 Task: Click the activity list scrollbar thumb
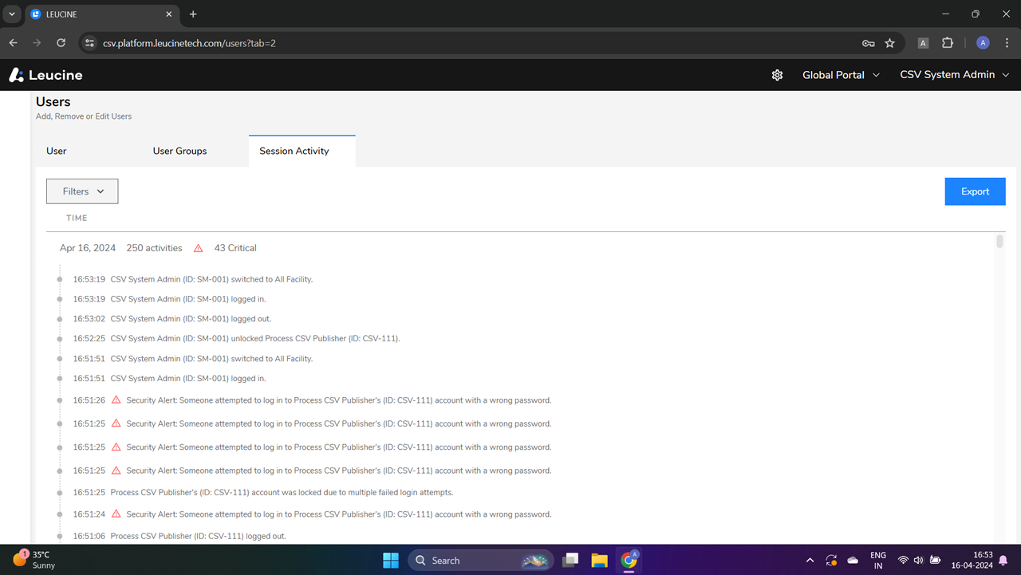point(999,242)
